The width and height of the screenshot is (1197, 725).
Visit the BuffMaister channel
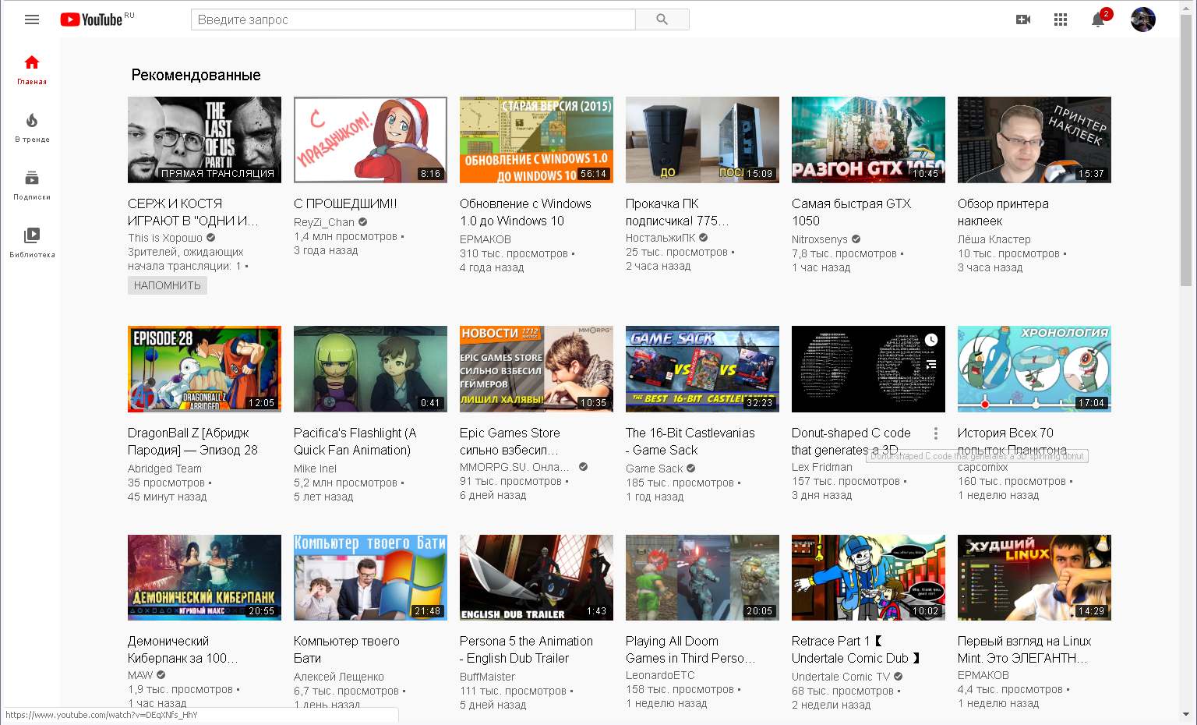(x=487, y=677)
